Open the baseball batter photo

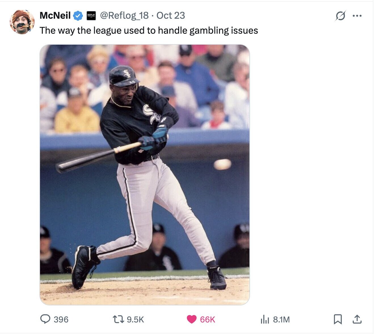(x=145, y=175)
